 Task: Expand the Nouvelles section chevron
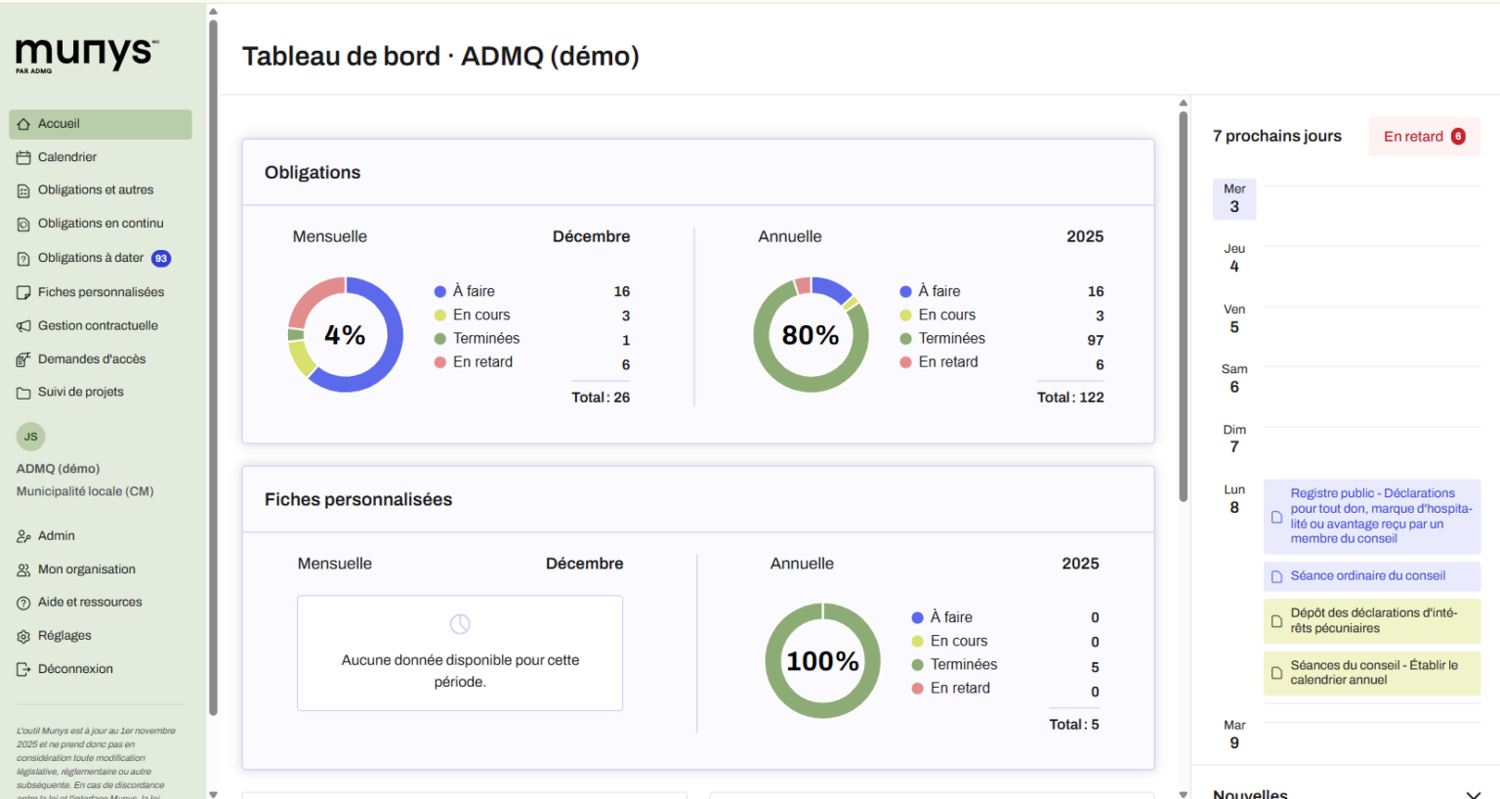point(1473,794)
